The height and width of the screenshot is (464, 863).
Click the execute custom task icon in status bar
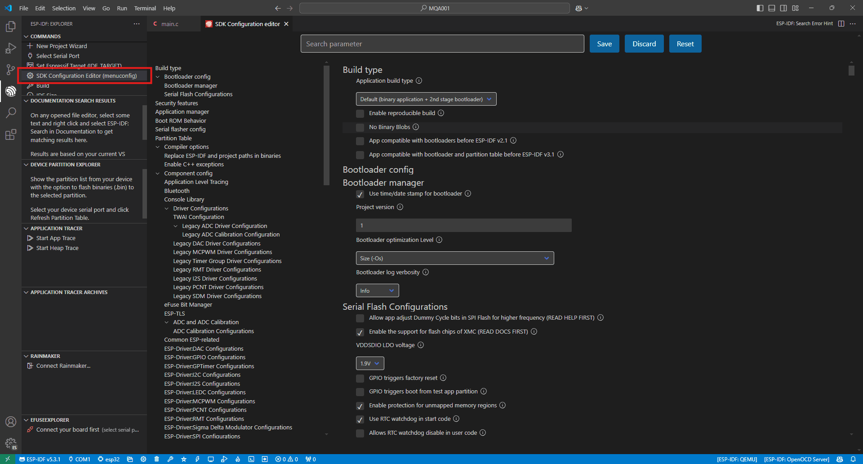coord(265,459)
